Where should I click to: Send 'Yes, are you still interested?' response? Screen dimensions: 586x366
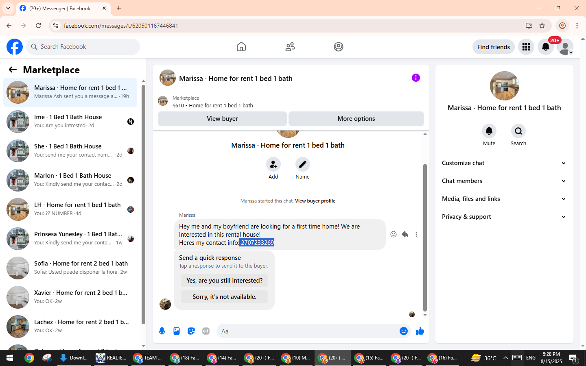(224, 281)
